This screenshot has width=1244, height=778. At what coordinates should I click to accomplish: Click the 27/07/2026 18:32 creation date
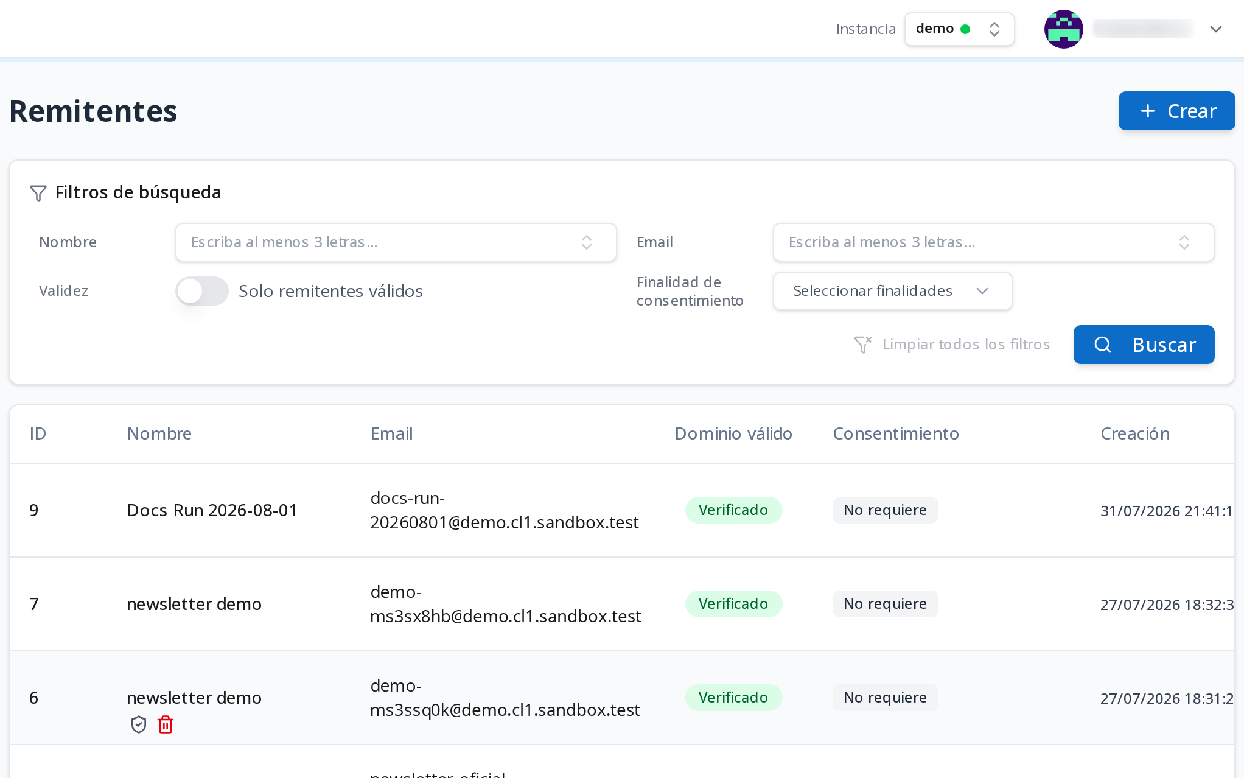pos(1167,605)
